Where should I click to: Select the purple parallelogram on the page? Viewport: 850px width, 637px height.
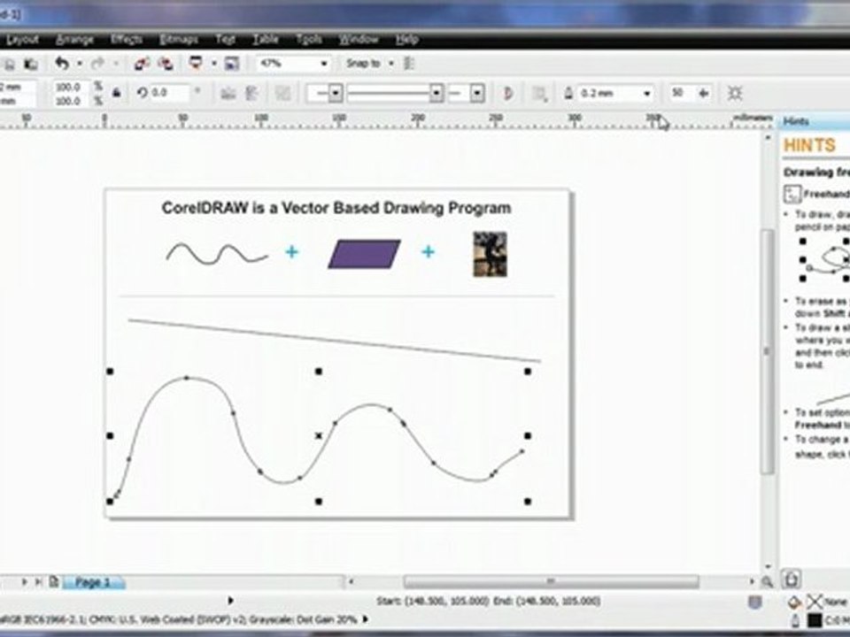(x=364, y=254)
